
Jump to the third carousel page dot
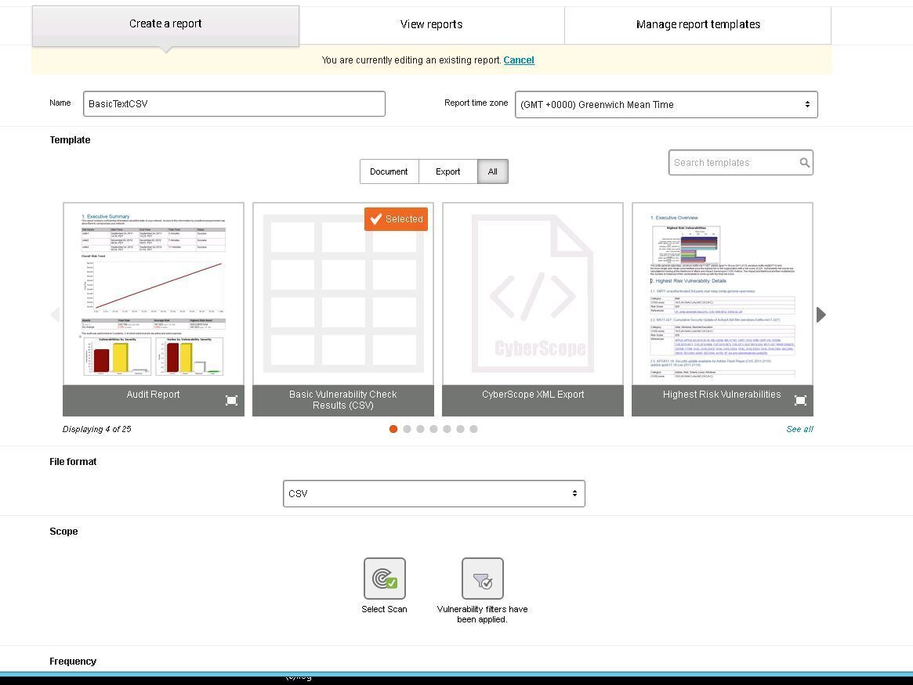point(420,429)
